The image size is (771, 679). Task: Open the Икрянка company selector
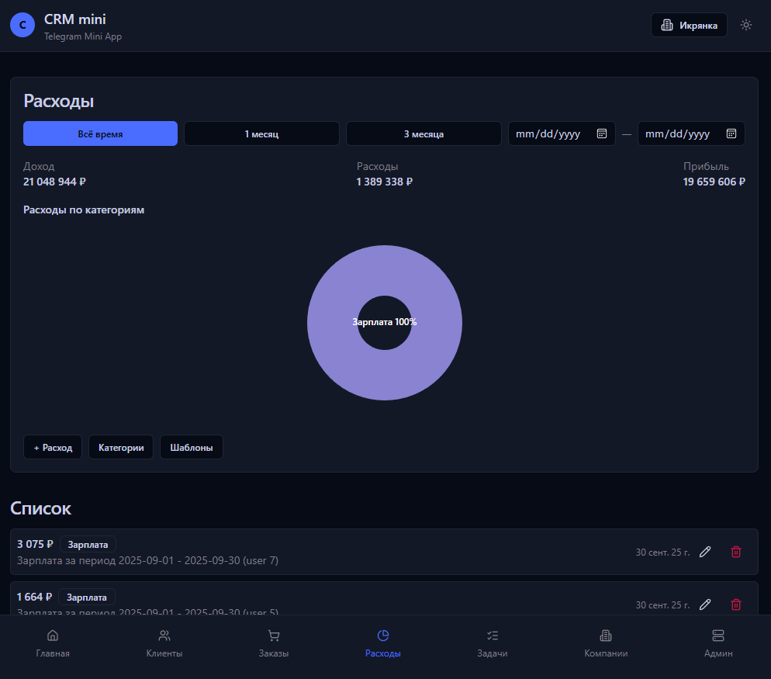point(689,25)
